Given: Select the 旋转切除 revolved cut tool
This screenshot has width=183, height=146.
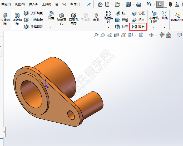Looking at the screenshot, I should pyautogui.click(x=17, y=20).
